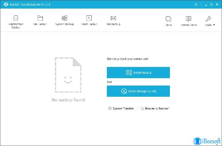Maximize the Todo Backup window
This screenshot has width=222, height=146.
pos(212,5)
